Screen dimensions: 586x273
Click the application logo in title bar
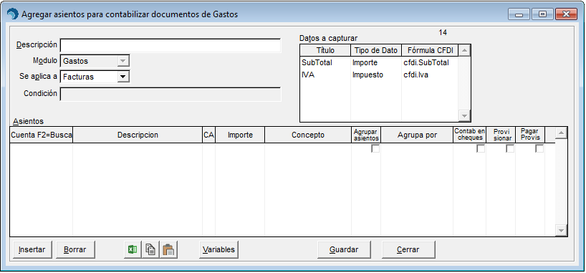(x=12, y=14)
